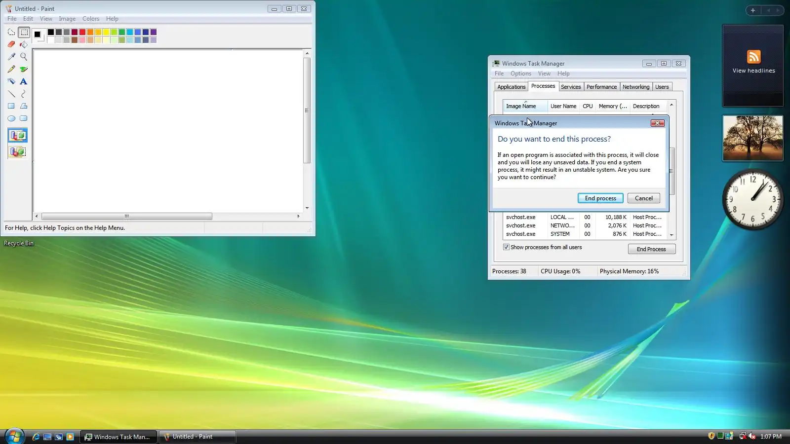Click the Windows Security shield tray icon
This screenshot has width=790, height=444.
click(711, 436)
